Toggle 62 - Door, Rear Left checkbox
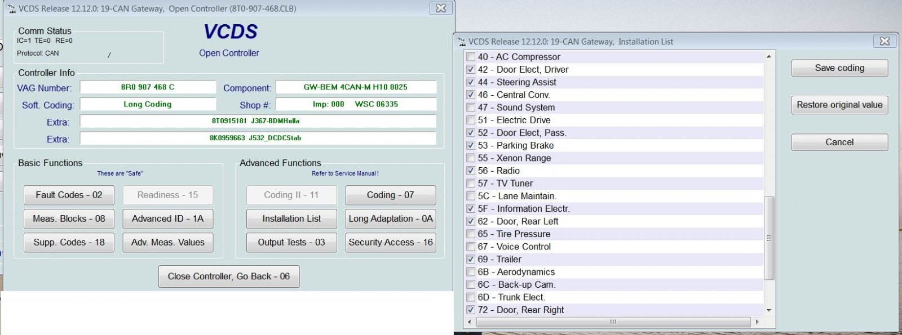Viewport: 902px width, 335px height. coord(471,221)
